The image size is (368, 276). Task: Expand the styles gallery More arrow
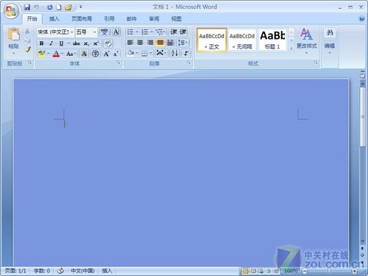[291, 48]
